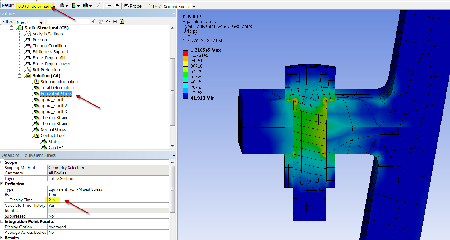Click the vector display toolbar icon

[x=98, y=6]
